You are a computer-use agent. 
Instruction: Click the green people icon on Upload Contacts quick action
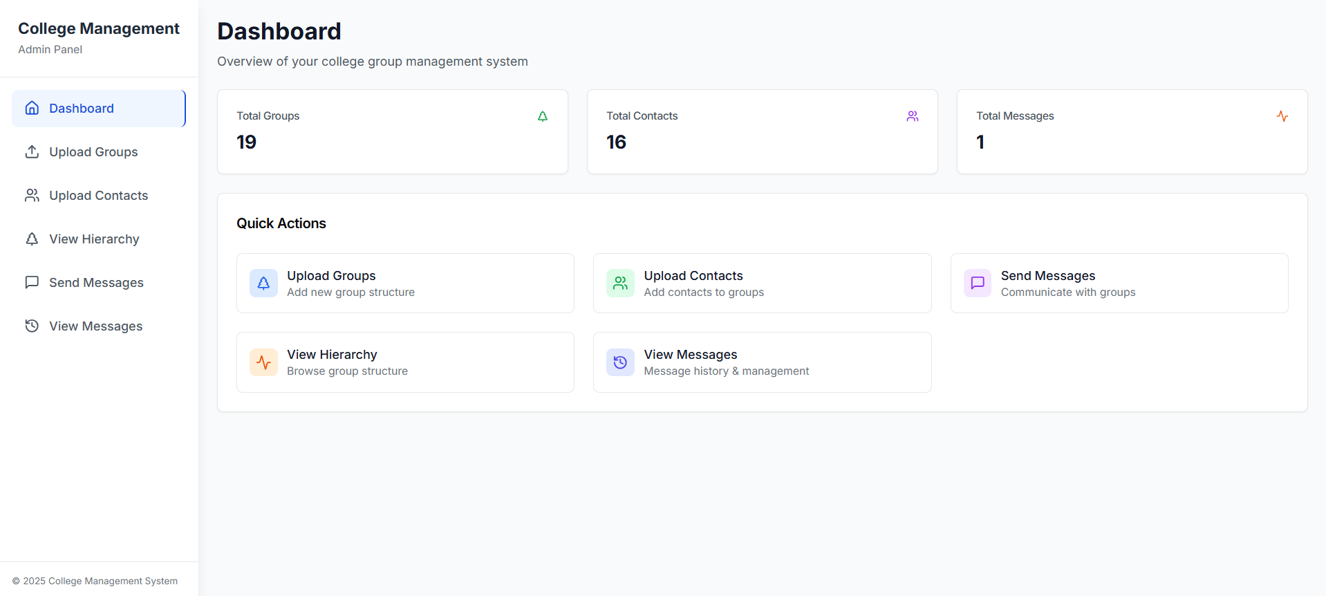point(620,283)
